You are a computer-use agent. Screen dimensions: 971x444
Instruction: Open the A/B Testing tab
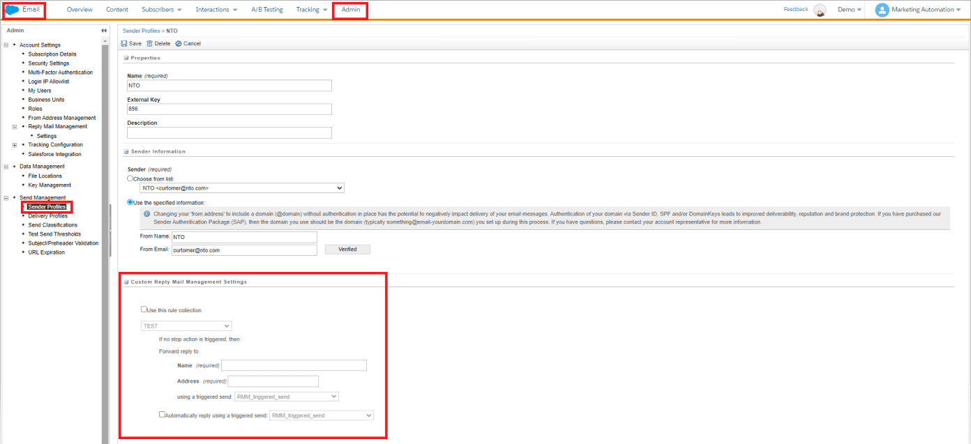point(266,10)
